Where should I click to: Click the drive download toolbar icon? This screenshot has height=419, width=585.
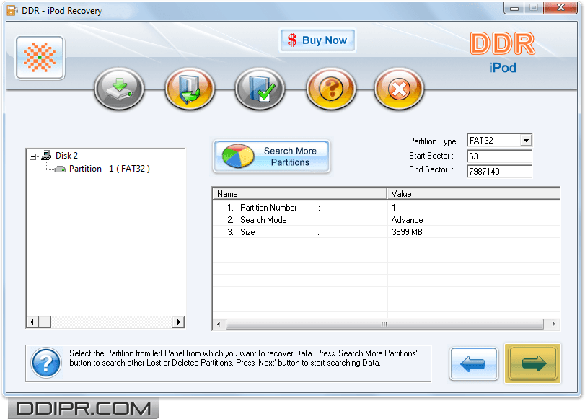(x=120, y=89)
